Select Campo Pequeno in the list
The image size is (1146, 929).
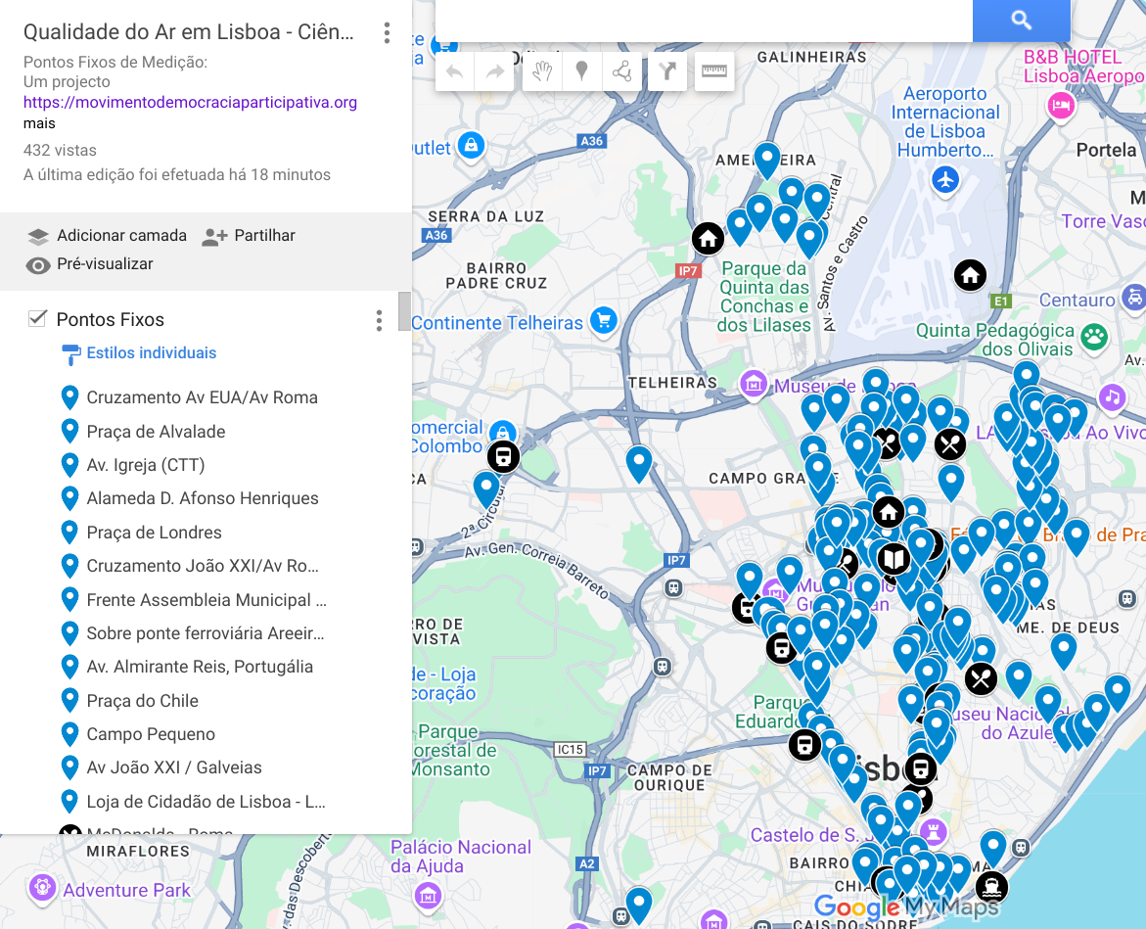click(x=150, y=734)
